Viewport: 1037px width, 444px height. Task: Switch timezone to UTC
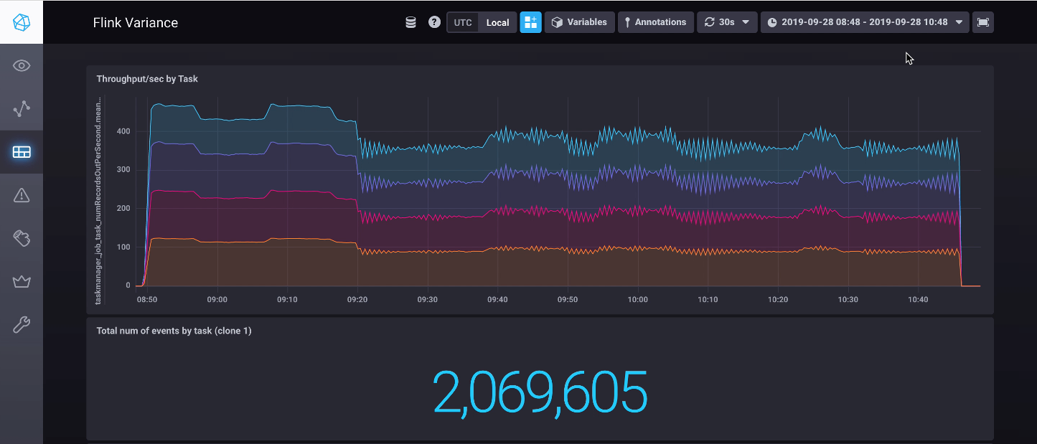point(463,22)
